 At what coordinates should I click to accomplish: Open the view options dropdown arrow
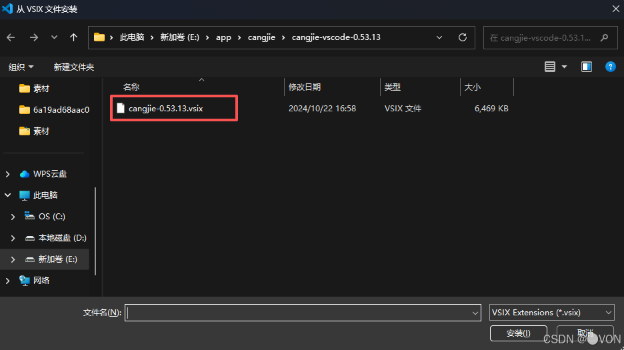coord(564,67)
